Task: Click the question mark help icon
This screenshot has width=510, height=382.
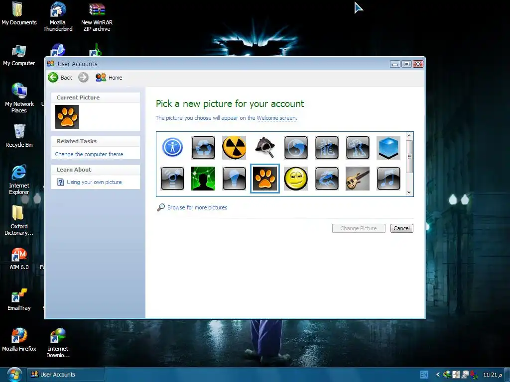Action: click(x=60, y=182)
